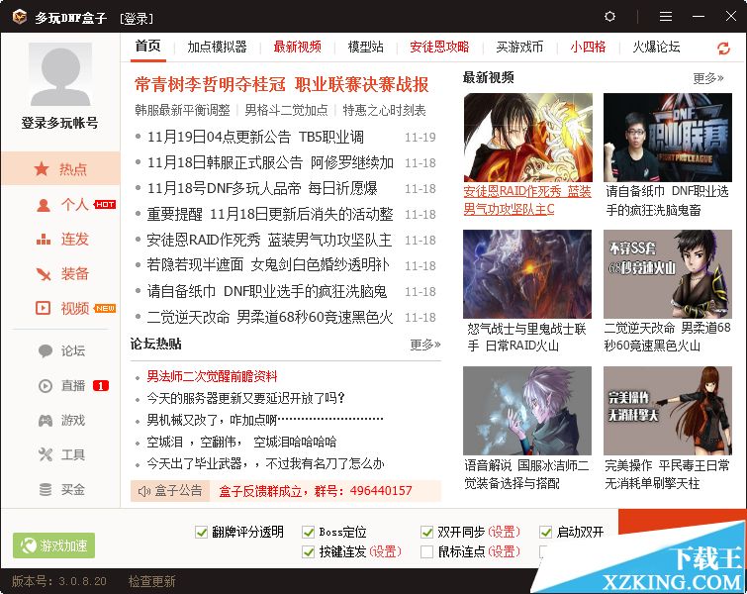The height and width of the screenshot is (594, 747).
Task: Open news 11月18号DNF多玩人品帝
Action: coord(262,189)
